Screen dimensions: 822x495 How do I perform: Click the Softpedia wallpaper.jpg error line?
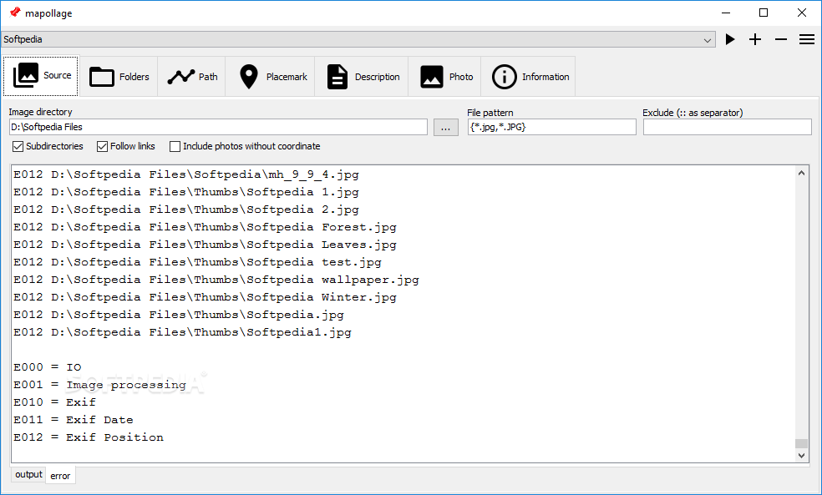coord(216,280)
